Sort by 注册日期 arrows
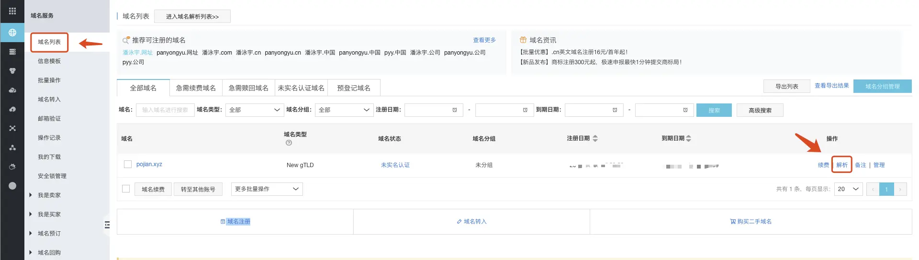919x260 pixels. point(595,138)
